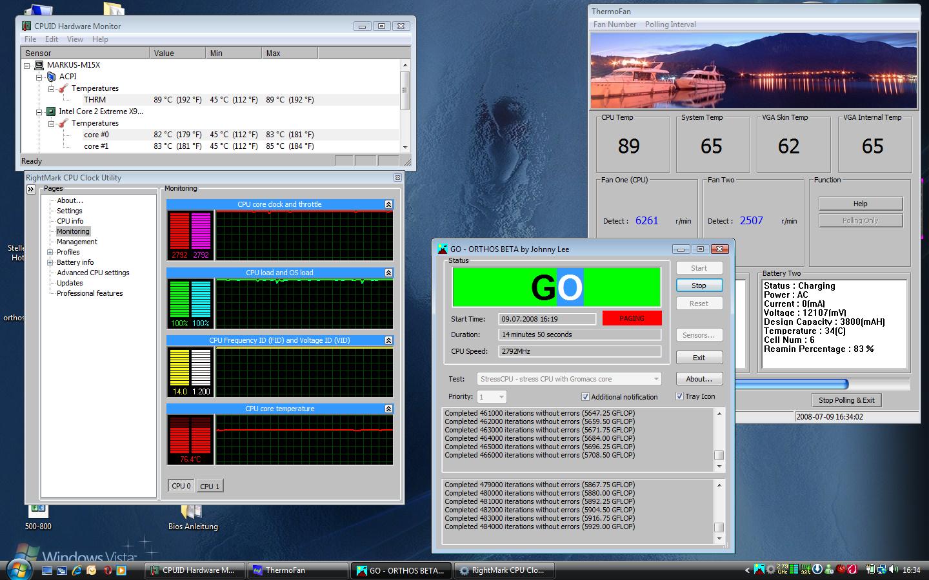Click the 2.79 GHz RMClock tray indicator

click(782, 570)
